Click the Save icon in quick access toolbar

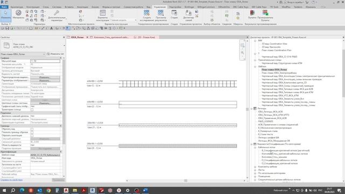7,28
